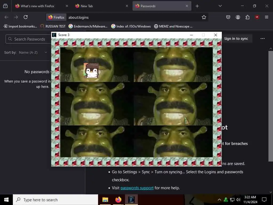Screen dimensions: 273x205
Task: Reload the current page
Action: 26,17
